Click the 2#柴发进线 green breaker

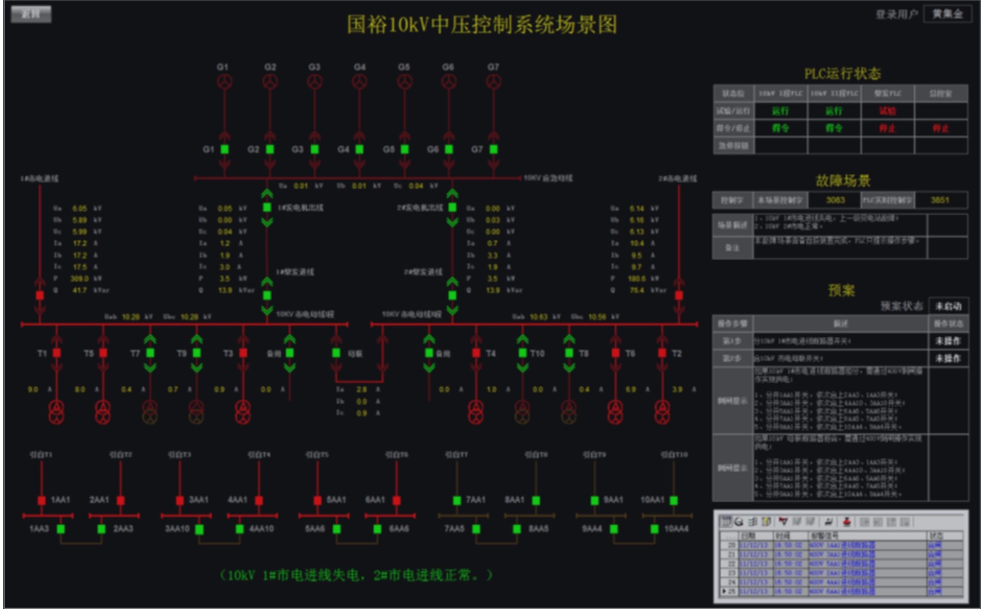click(x=452, y=295)
